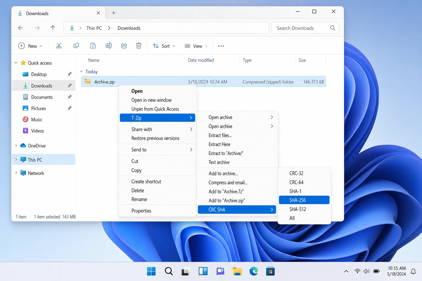Click chevron after This PC in address bar
422x281 pixels.
109,28
